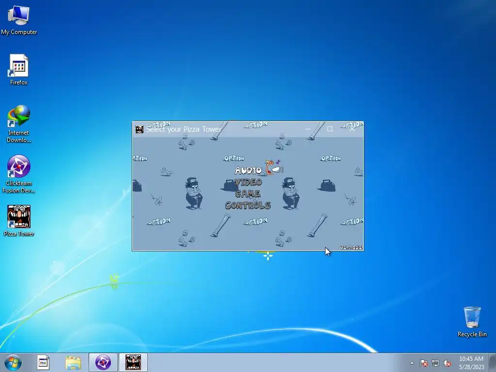Image resolution: width=496 pixels, height=372 pixels.
Task: Launch Clickteam Fusion Developer desktop shortcut
Action: [x=19, y=174]
